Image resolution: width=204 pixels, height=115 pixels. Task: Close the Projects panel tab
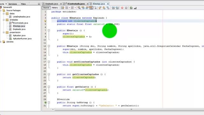[x=6, y=4]
